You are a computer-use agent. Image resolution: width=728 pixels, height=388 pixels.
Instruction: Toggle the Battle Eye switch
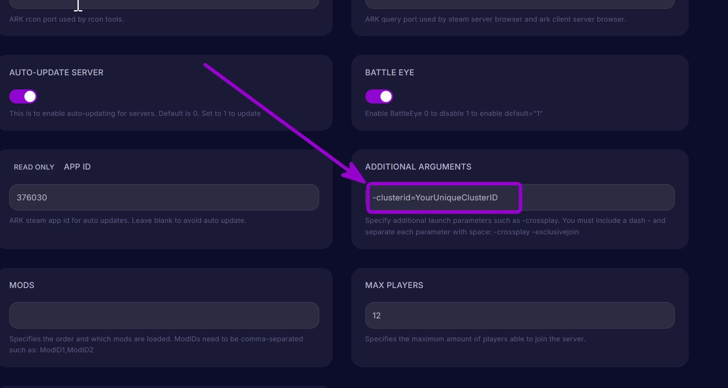coord(379,96)
